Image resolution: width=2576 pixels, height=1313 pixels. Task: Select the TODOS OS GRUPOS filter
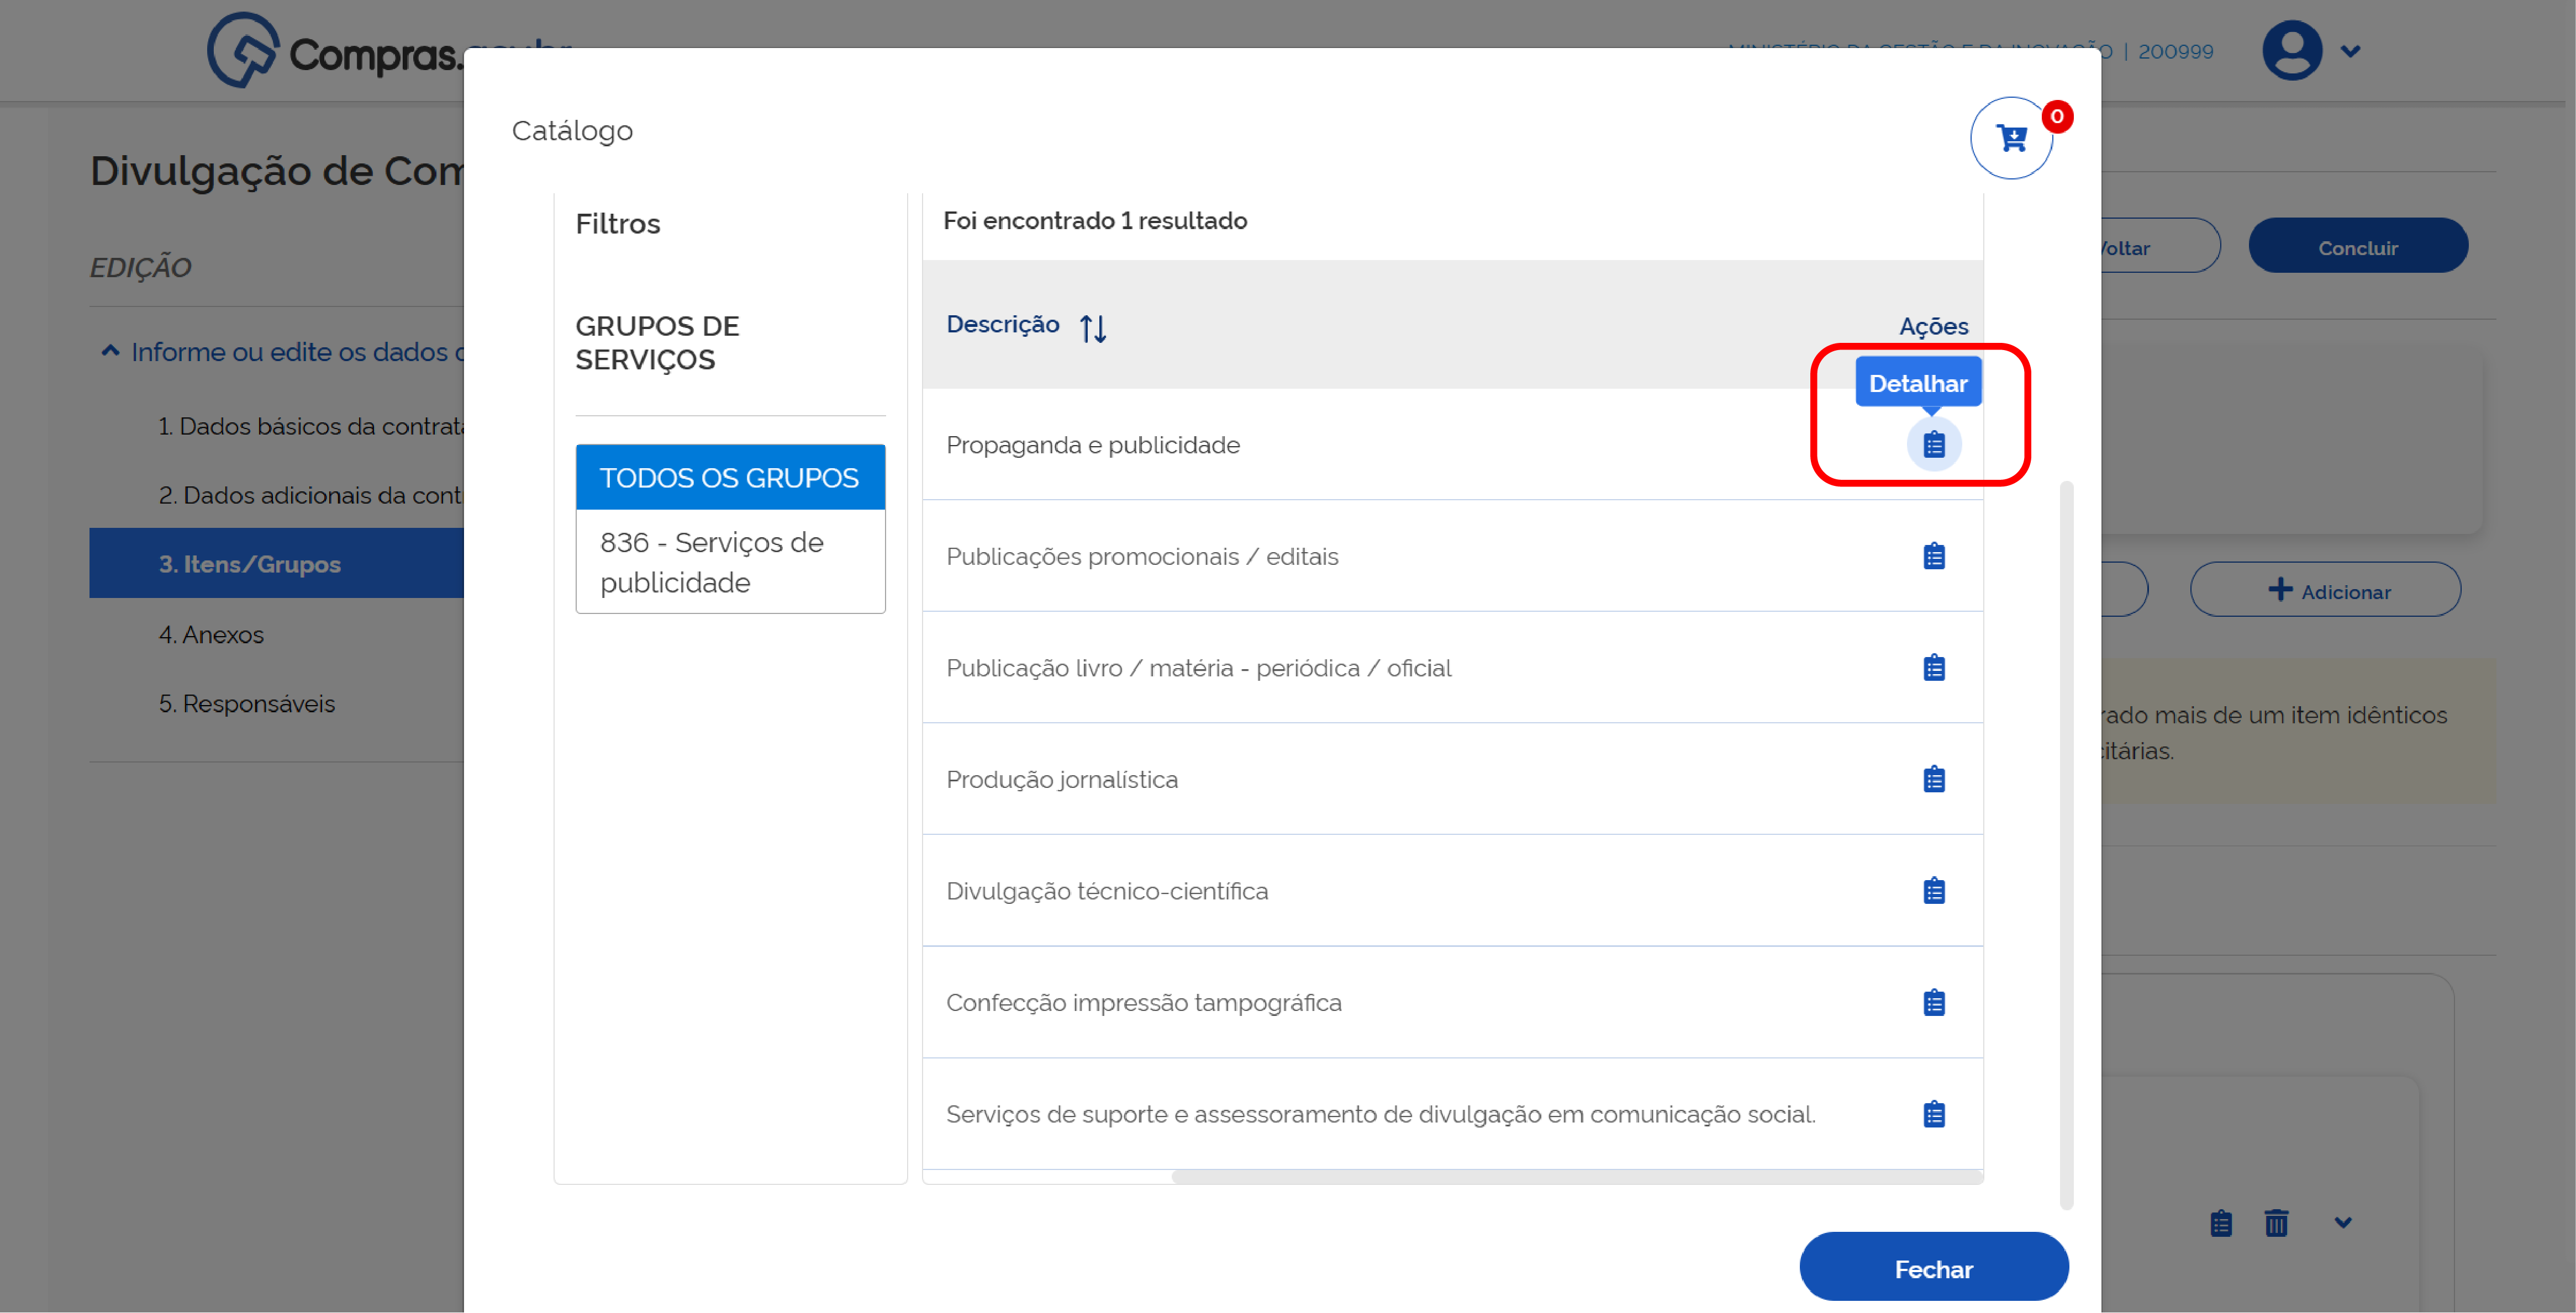click(x=730, y=478)
